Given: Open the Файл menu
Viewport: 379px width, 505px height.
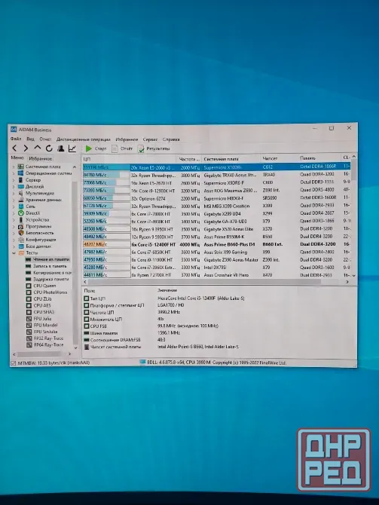Looking at the screenshot, I should pyautogui.click(x=16, y=139).
